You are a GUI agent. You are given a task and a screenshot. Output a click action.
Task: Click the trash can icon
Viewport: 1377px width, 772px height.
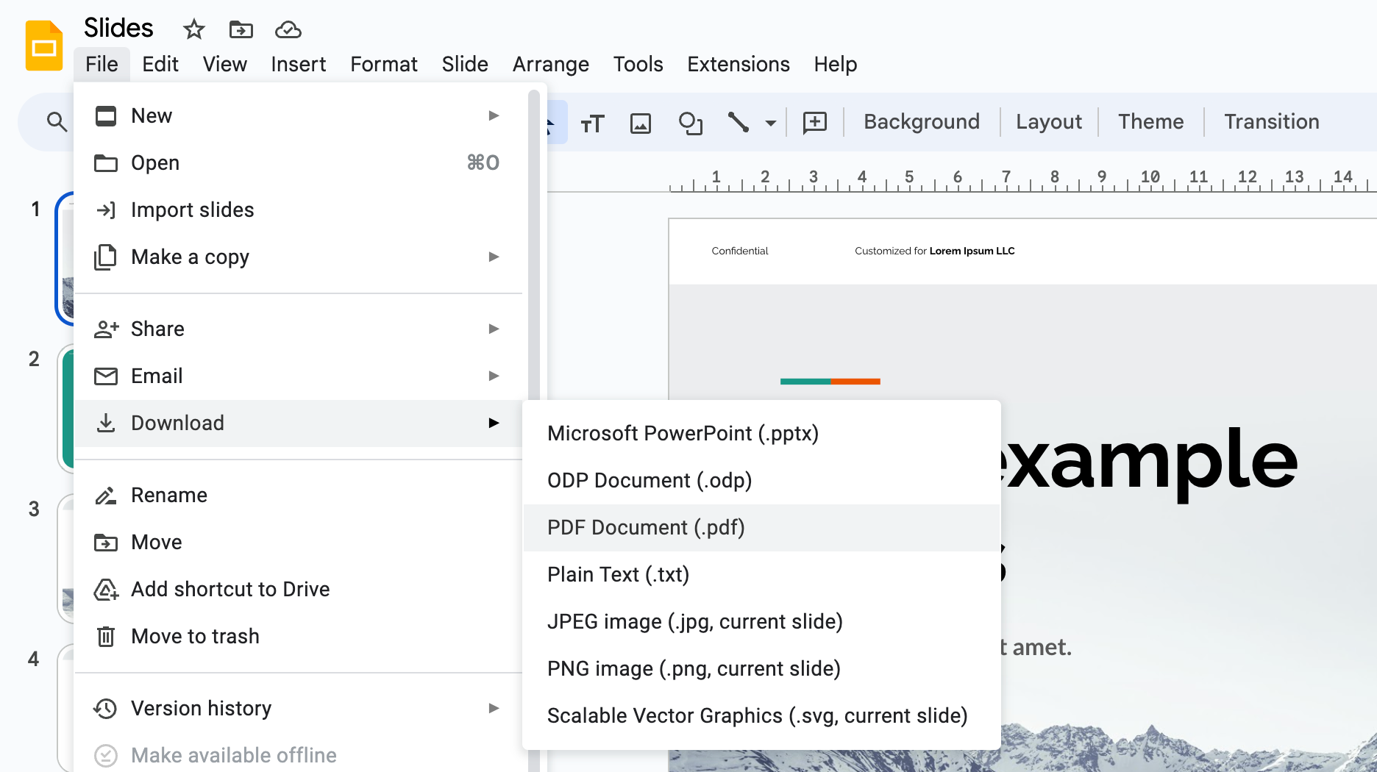[106, 637]
